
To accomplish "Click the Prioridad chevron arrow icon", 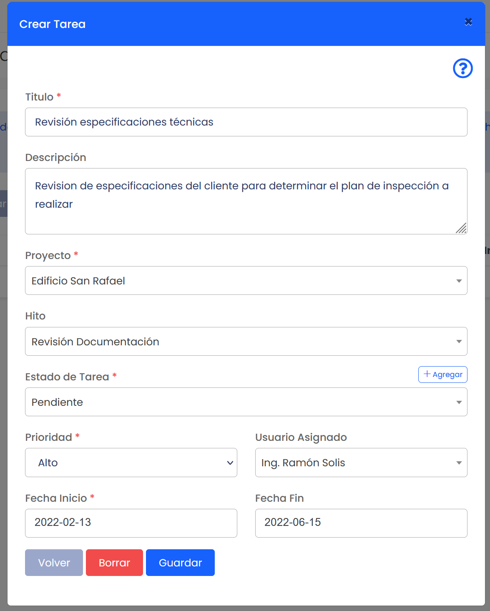I will [230, 463].
